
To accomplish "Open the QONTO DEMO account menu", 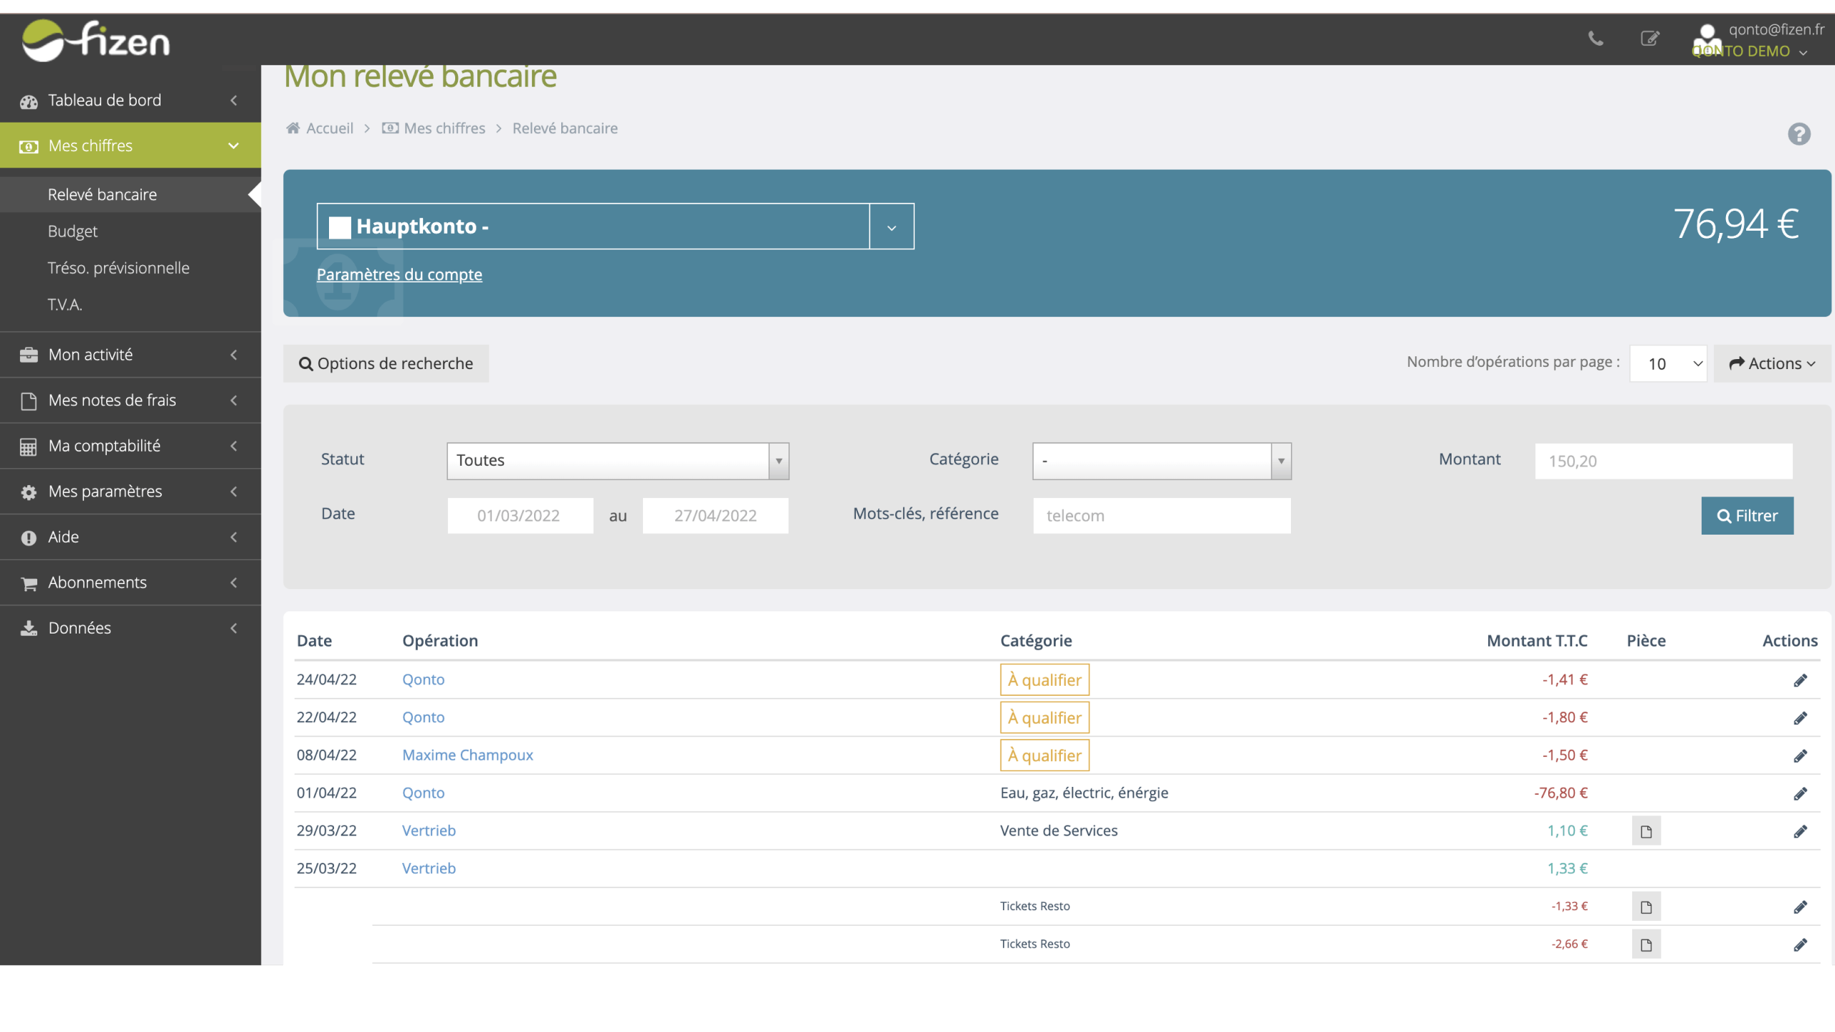I will click(x=1749, y=52).
